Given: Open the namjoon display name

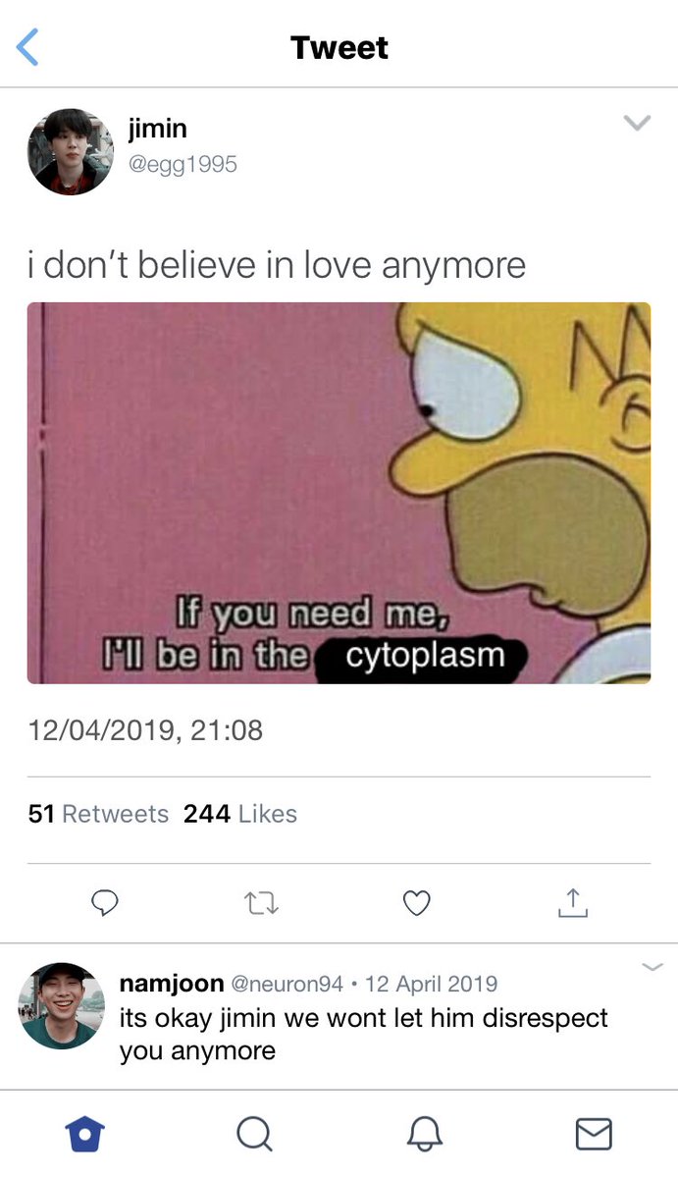Looking at the screenshot, I should click(172, 984).
